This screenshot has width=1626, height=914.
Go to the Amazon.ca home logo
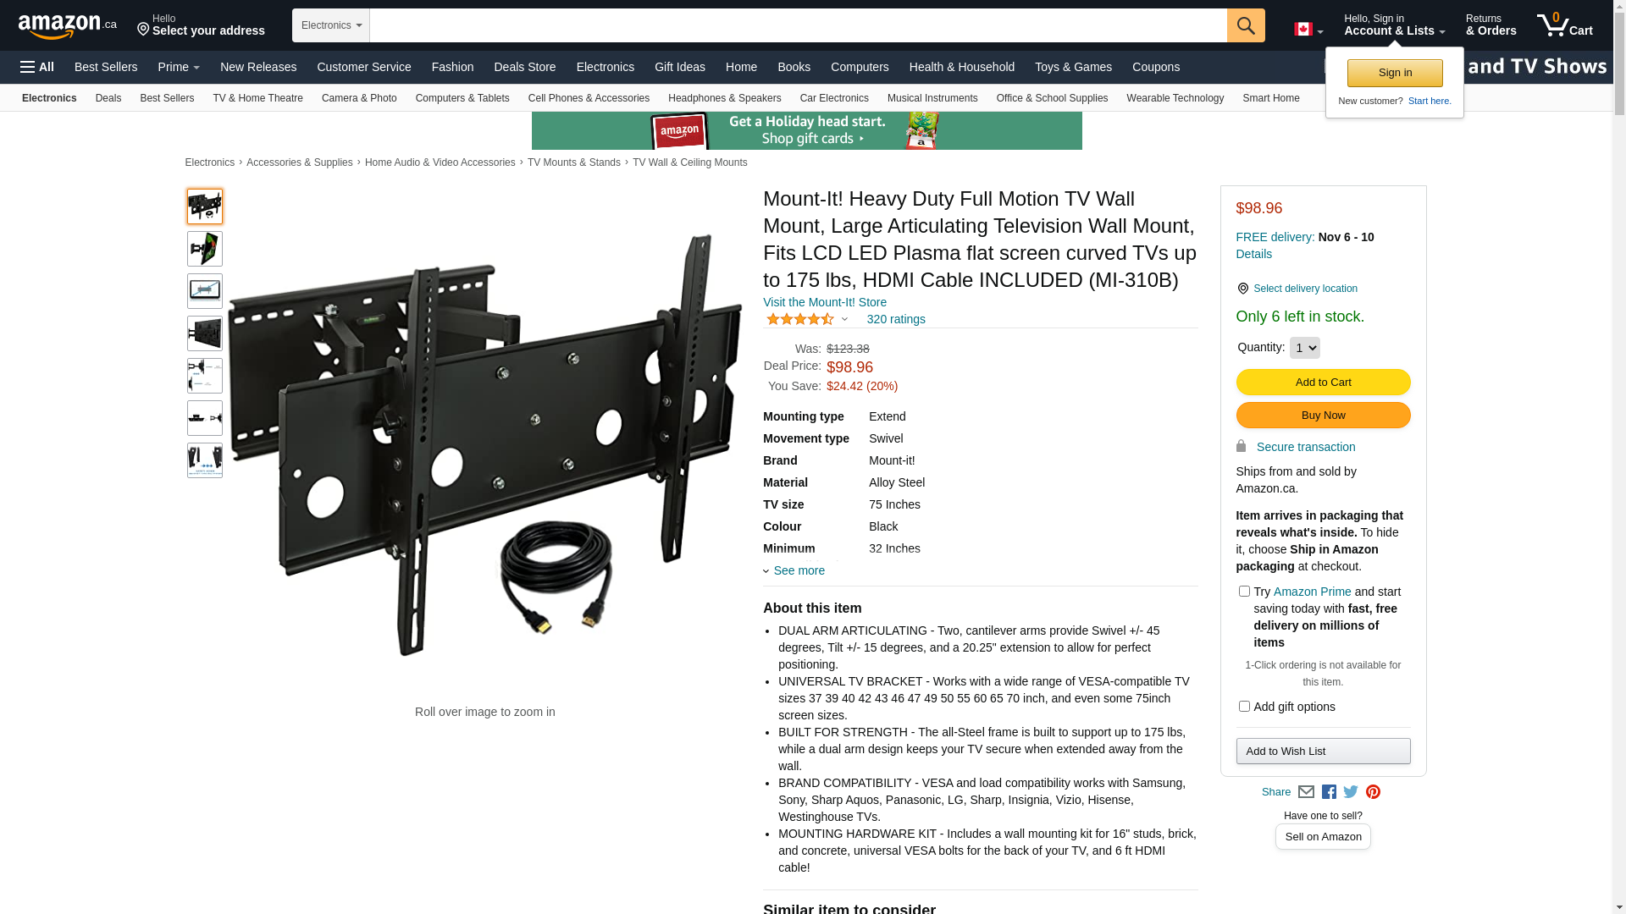pyautogui.click(x=68, y=26)
